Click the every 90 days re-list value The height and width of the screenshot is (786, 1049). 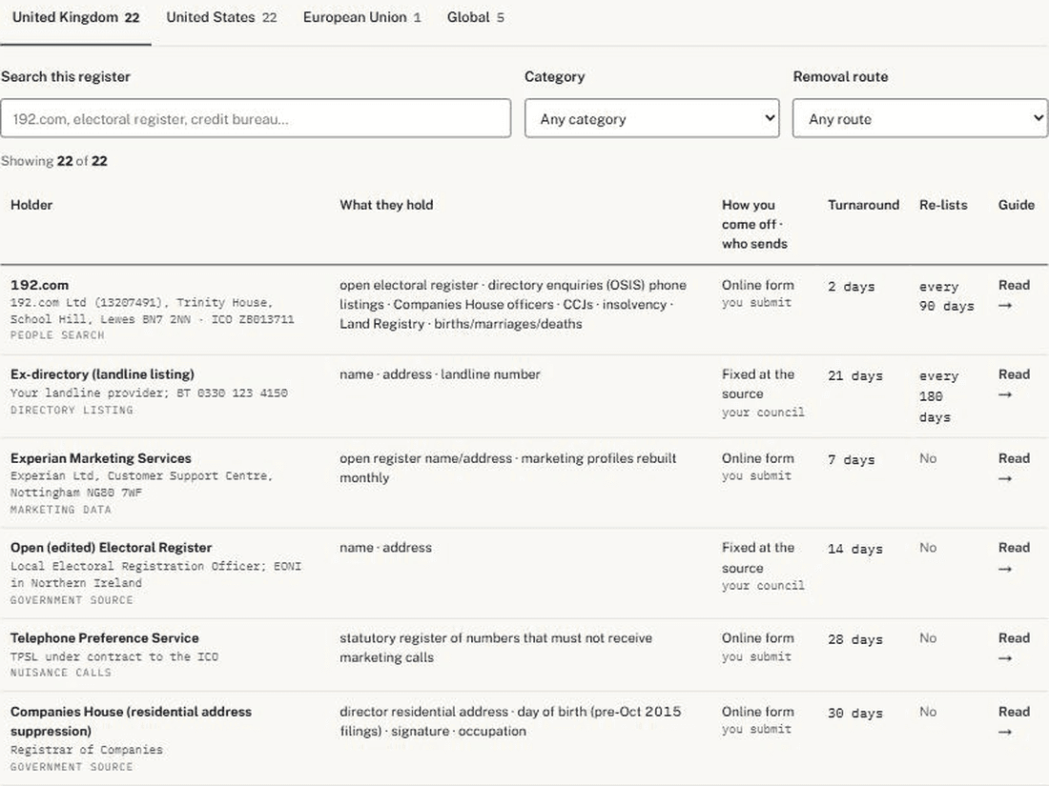click(x=947, y=296)
